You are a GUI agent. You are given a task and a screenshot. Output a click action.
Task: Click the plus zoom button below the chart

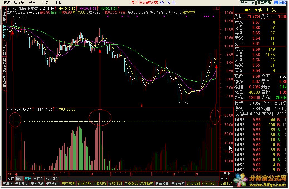[222, 178]
